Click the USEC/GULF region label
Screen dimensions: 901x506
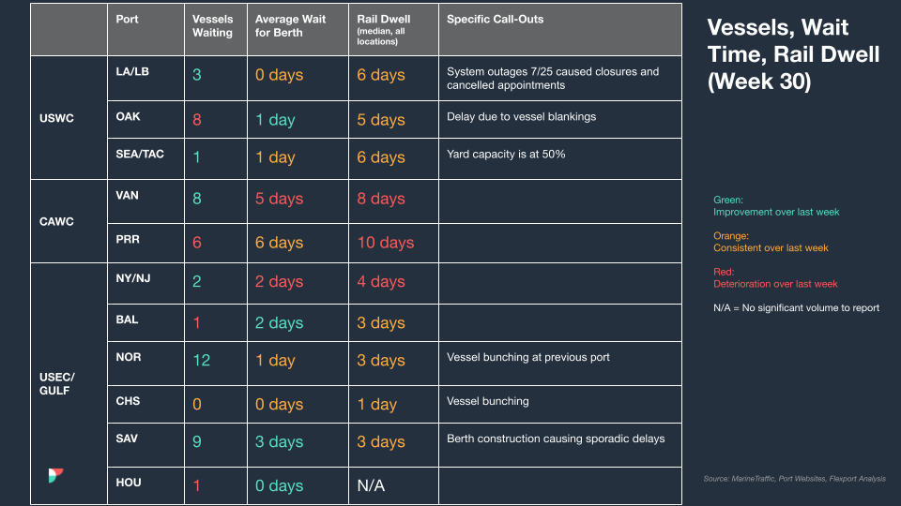tap(57, 384)
